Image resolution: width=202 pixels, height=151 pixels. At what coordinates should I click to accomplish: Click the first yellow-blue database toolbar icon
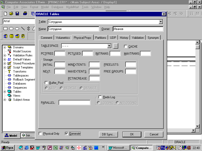(x=6, y=36)
